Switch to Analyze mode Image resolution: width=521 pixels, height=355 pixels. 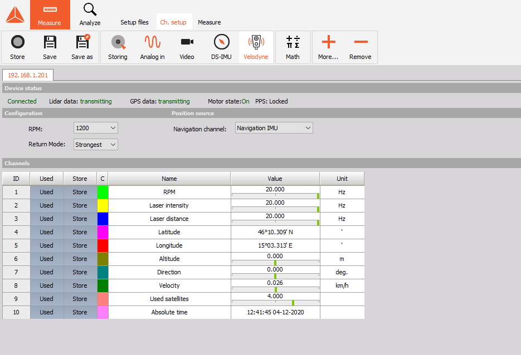pyautogui.click(x=90, y=15)
